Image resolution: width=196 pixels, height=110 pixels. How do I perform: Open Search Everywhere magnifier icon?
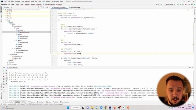189,4
